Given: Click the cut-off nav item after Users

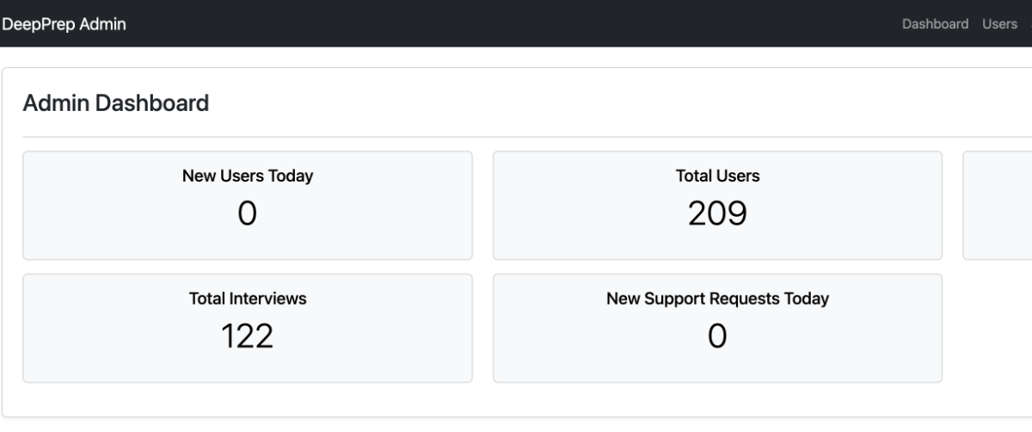Looking at the screenshot, I should click(x=1029, y=24).
